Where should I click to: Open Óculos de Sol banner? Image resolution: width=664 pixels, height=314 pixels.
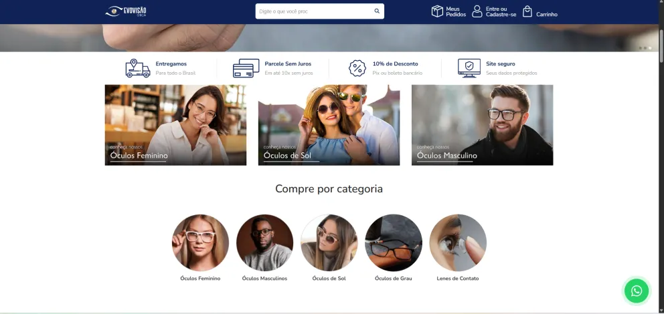pos(329,125)
